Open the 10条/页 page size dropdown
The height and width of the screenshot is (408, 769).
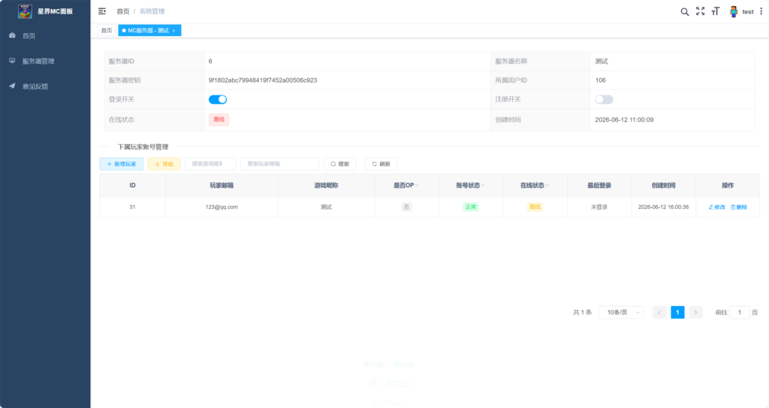(621, 313)
